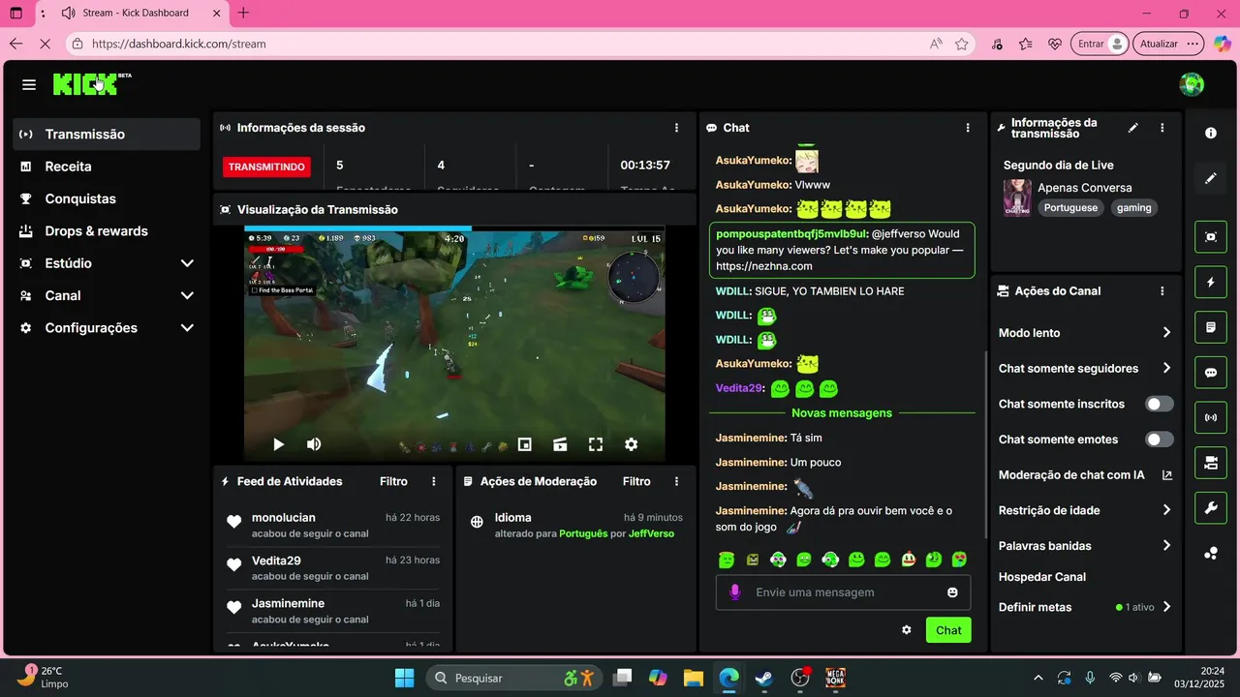Screen dimensions: 1240x697
Task: Open Restrição de idade options
Action: (1085, 510)
